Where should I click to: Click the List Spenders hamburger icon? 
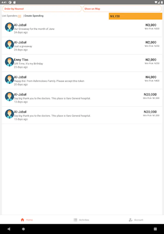(19, 16)
